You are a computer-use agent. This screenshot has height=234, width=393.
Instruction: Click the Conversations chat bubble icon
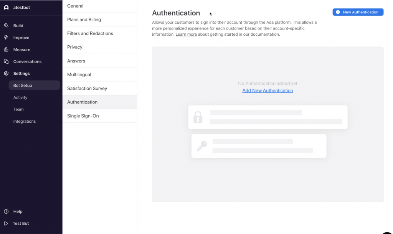[x=6, y=61]
